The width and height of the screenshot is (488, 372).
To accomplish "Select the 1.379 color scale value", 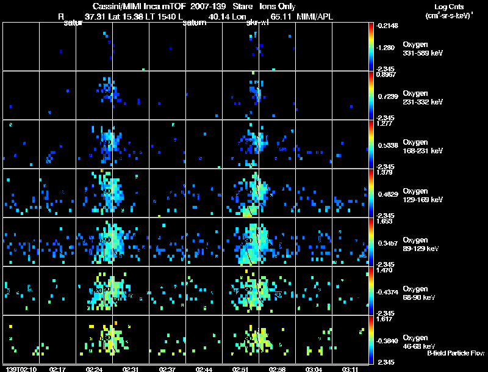I will click(x=384, y=172).
